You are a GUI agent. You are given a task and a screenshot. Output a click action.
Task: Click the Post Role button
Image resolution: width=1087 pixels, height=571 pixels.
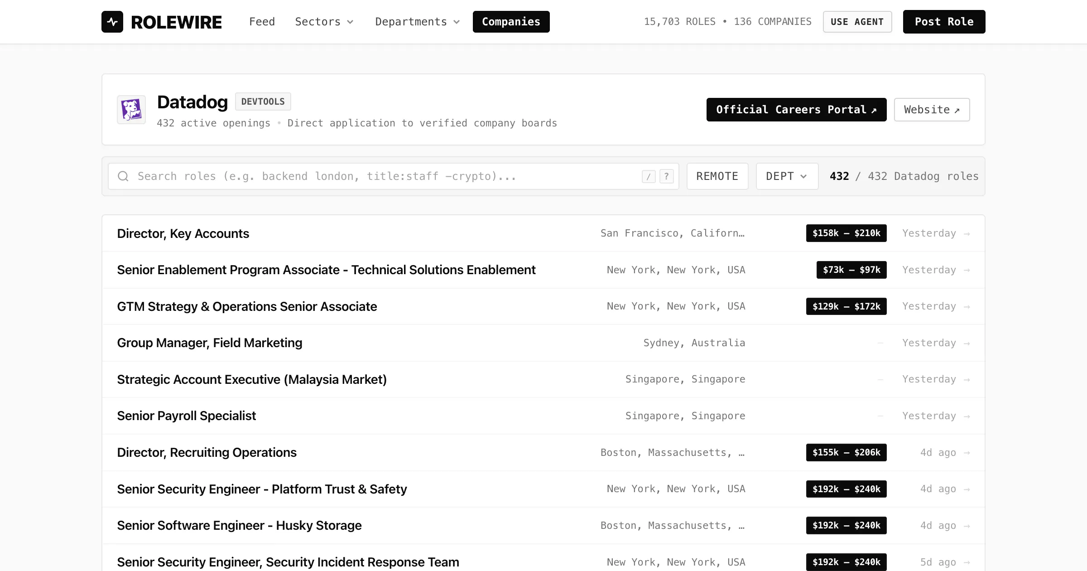944,22
